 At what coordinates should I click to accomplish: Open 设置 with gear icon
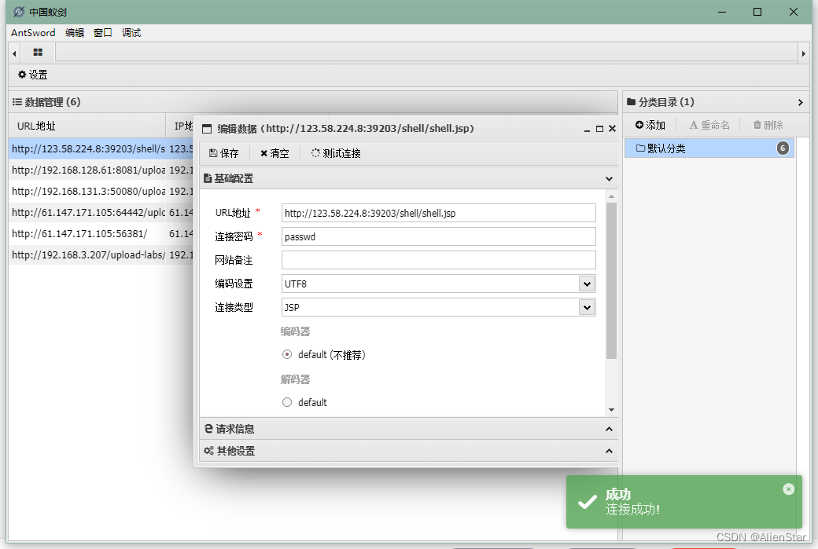click(32, 75)
